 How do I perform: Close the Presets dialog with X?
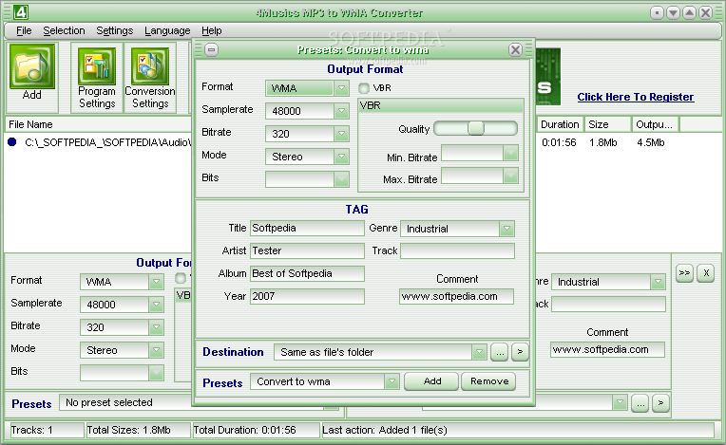pyautogui.click(x=515, y=49)
